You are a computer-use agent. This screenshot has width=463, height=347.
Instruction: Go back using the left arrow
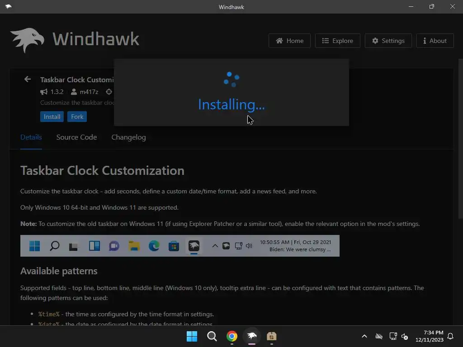[x=28, y=79]
